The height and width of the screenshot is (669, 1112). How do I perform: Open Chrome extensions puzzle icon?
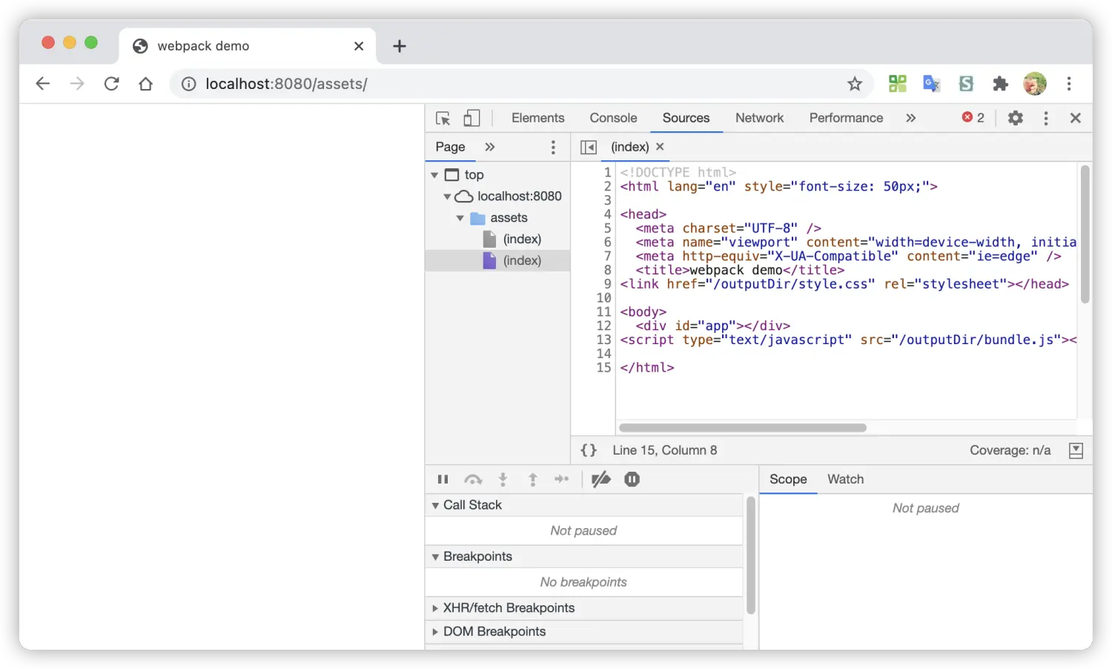1000,84
